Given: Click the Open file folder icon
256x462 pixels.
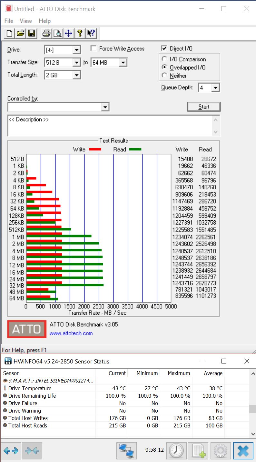Looking at the screenshot, I should [x=21, y=33].
